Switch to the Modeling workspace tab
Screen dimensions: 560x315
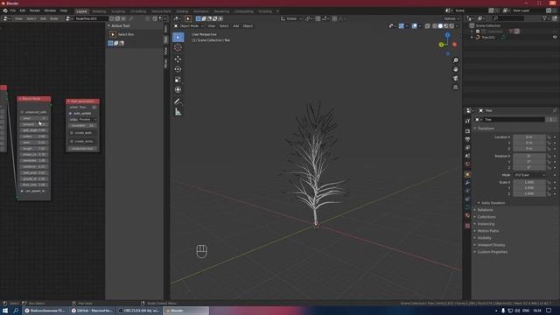[x=99, y=11]
